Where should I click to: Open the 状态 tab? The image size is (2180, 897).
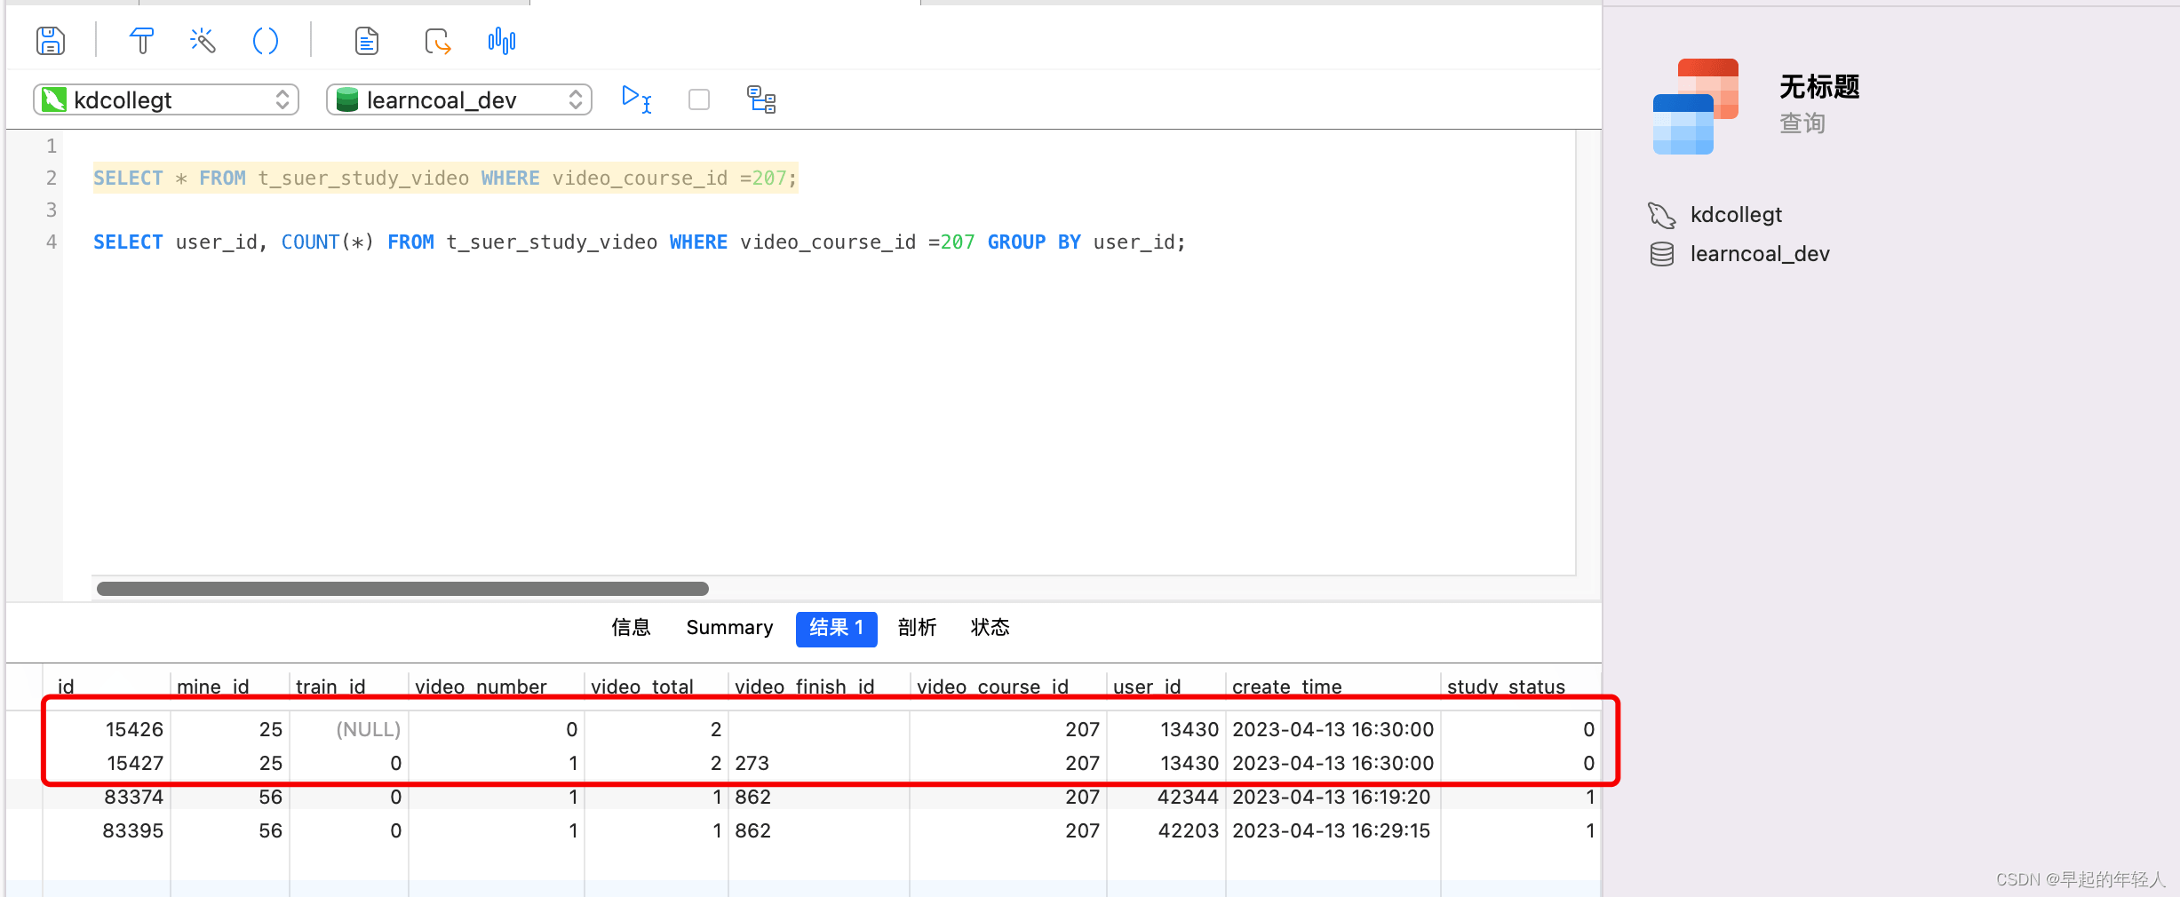coord(990,628)
